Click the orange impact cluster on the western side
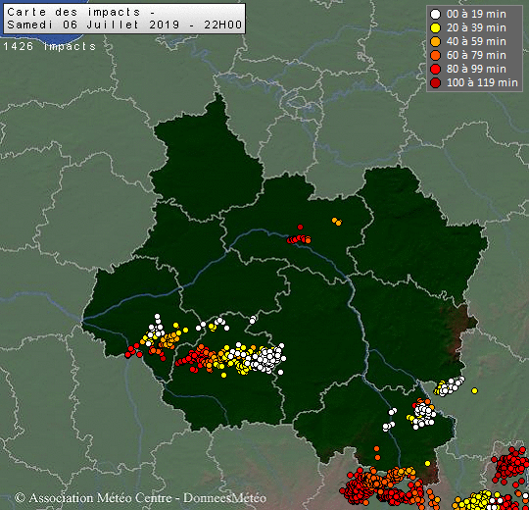 [169, 339]
